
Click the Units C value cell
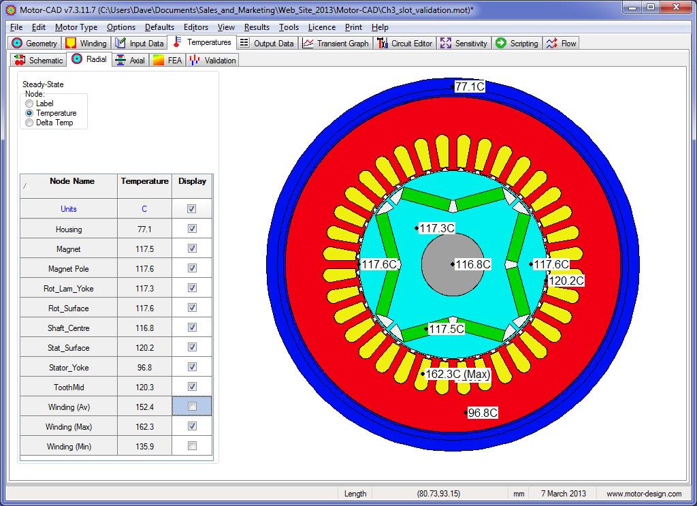(144, 208)
